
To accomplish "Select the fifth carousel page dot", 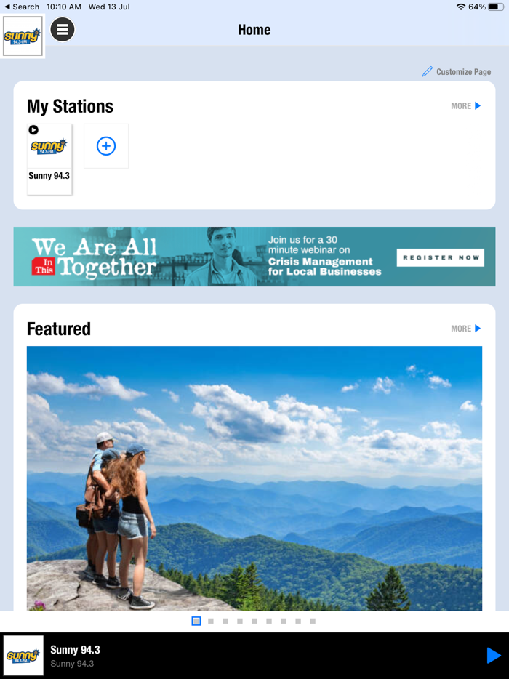I will click(x=254, y=621).
